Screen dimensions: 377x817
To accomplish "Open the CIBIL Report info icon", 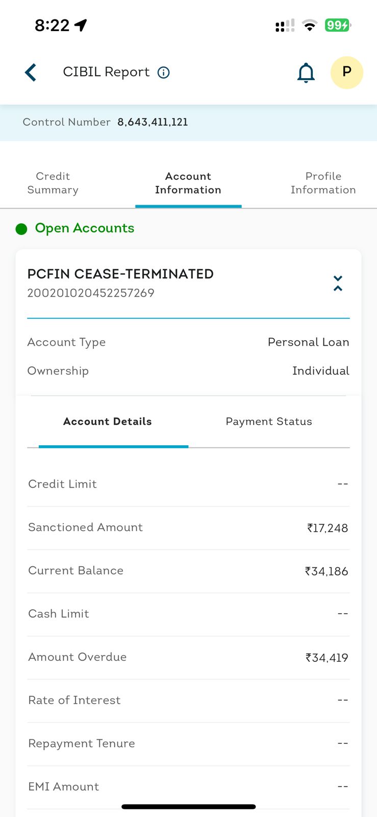I will pyautogui.click(x=164, y=73).
